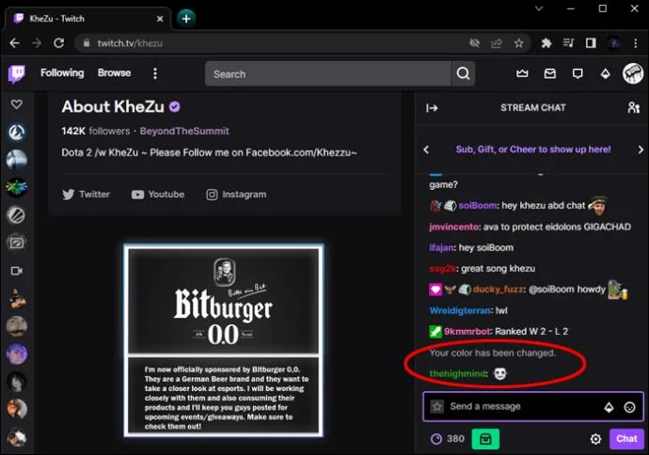This screenshot has width=649, height=455.
Task: Open the three-dot More menu in Twitch nav
Action: pos(155,73)
